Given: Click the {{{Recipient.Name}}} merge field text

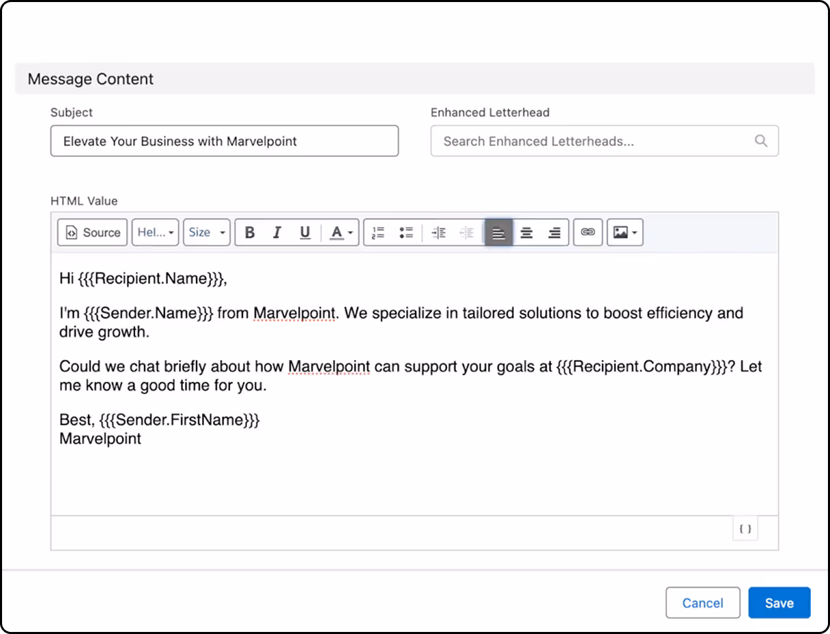Looking at the screenshot, I should click(150, 278).
